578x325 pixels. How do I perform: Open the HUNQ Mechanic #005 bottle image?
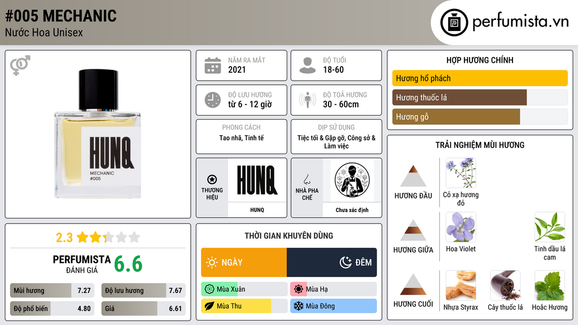(x=98, y=134)
